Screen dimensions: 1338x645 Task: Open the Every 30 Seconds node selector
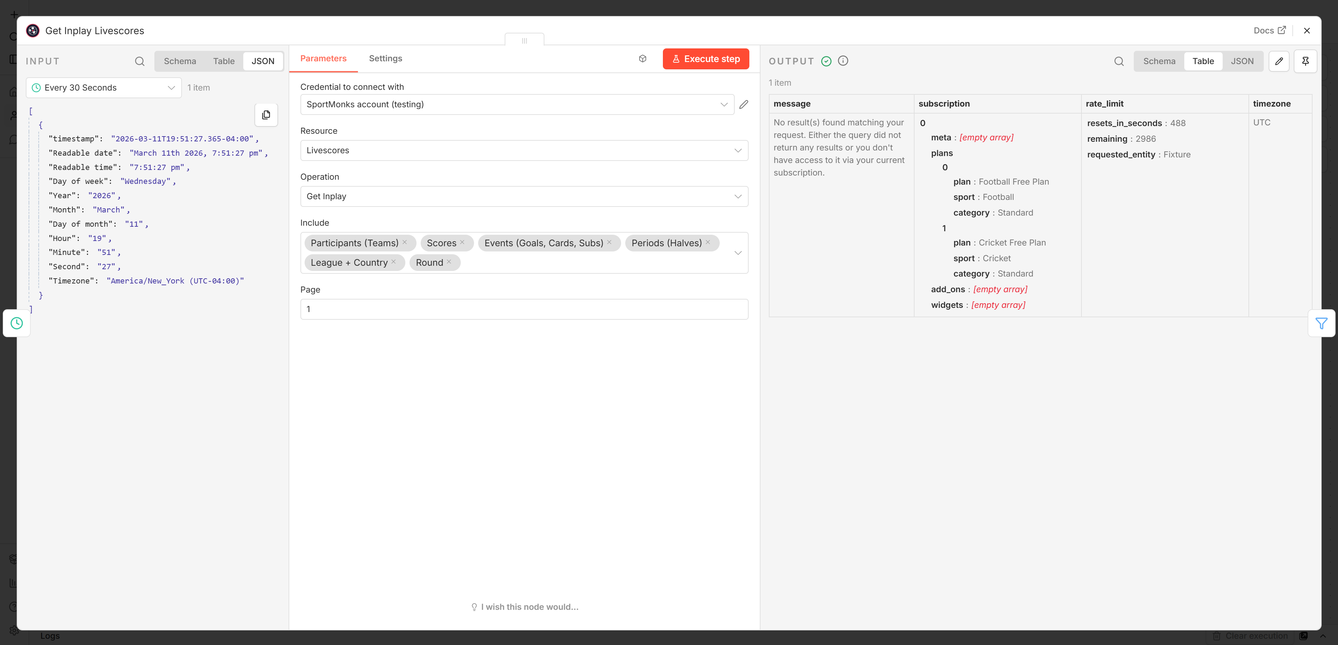pyautogui.click(x=104, y=88)
